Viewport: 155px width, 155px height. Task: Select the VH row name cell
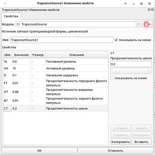click(7, 69)
